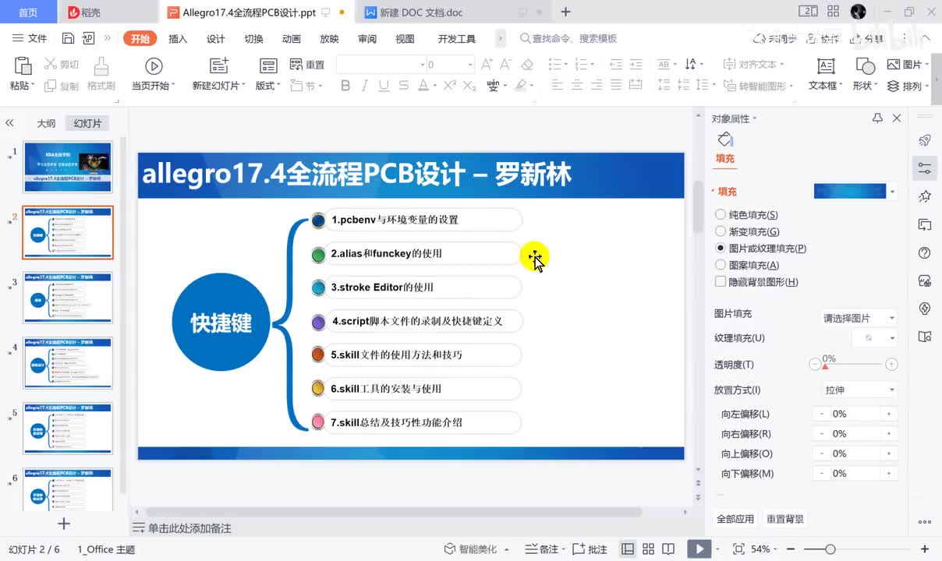Screen dimensions: 942x561
Task: Click the 协作 collaborate button
Action: (x=824, y=39)
